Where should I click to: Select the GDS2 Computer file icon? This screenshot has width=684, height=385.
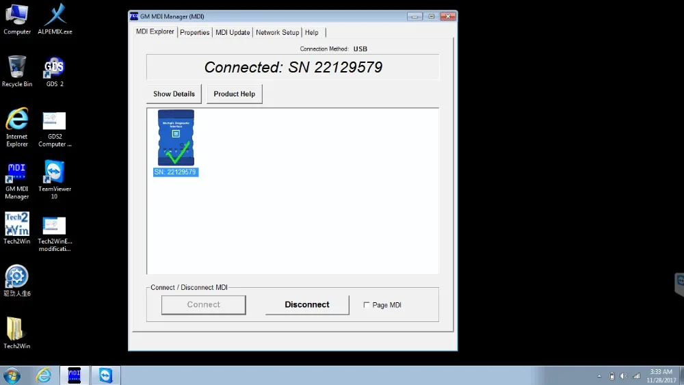tap(55, 129)
